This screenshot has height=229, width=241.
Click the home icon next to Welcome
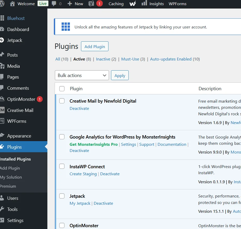click(x=12, y=4)
